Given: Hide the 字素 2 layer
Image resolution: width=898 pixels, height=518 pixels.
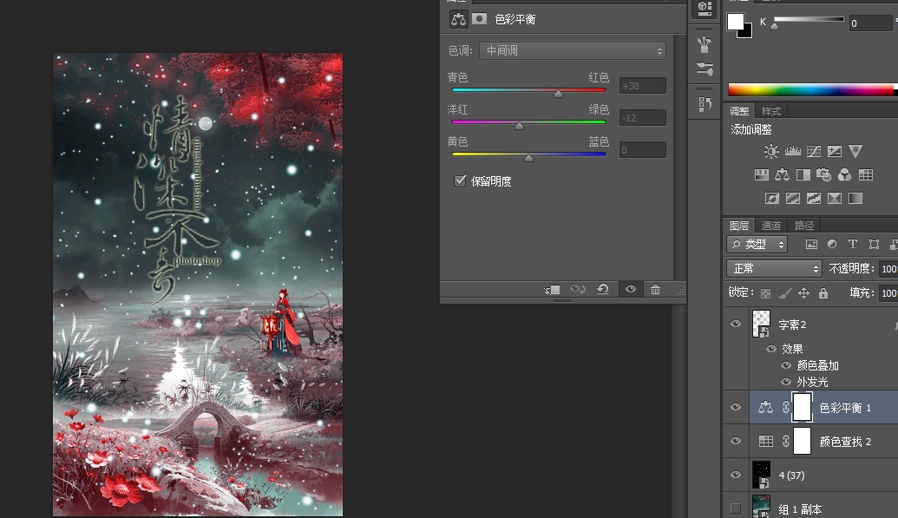Looking at the screenshot, I should [x=736, y=324].
